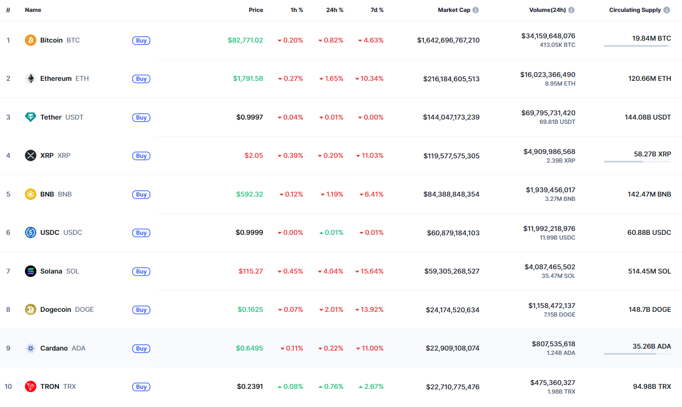Click the BNB logo icon
This screenshot has height=407, width=682.
point(31,194)
